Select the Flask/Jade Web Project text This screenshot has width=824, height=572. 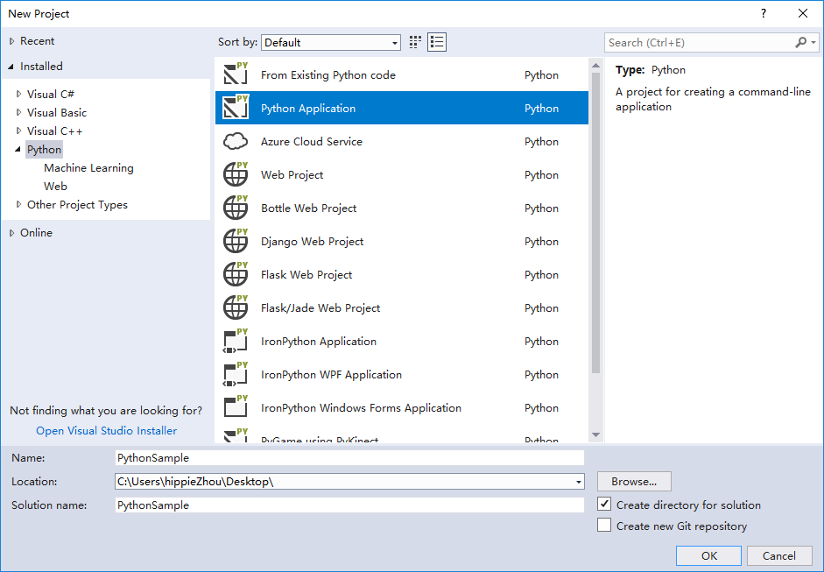tap(320, 308)
